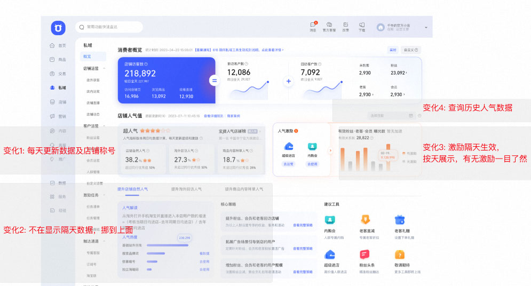The height and width of the screenshot is (286, 531).
Task: Click the 基础站外回淘 progress bar
Action: [167, 245]
